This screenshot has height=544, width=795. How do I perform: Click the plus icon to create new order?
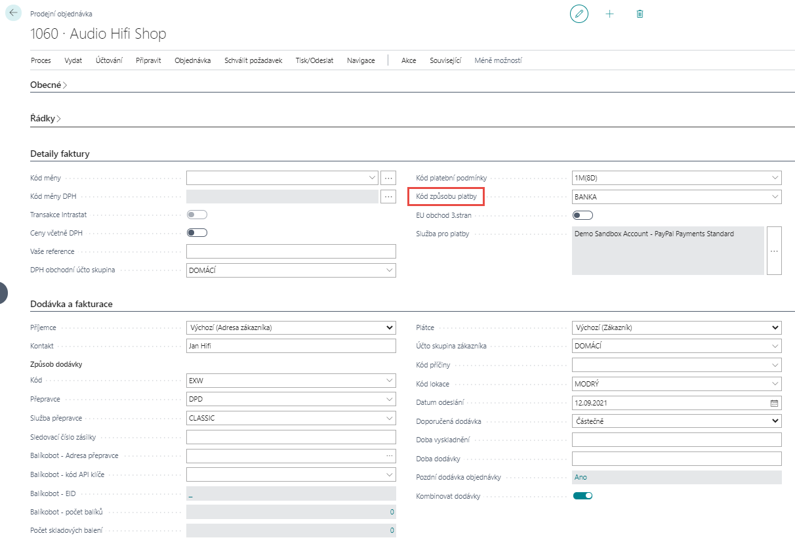[x=609, y=14]
